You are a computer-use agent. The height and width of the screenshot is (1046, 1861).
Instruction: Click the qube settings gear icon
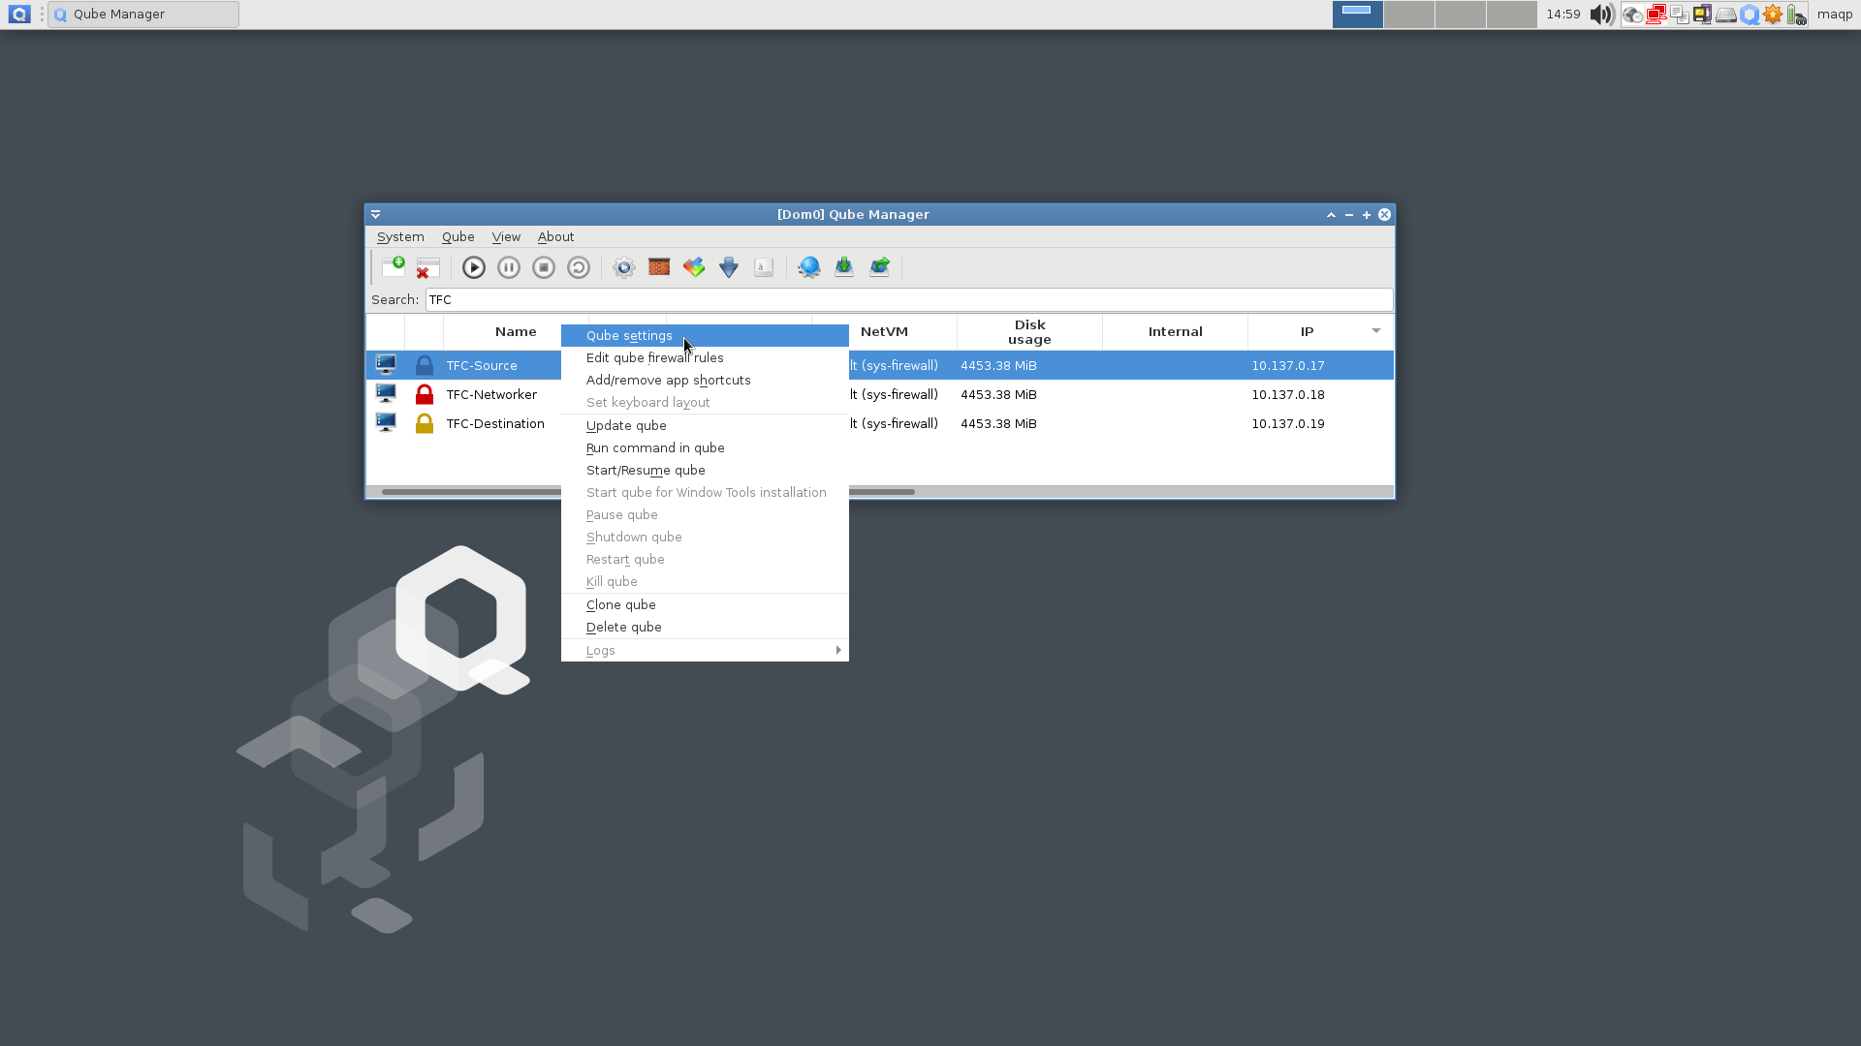[x=623, y=267]
